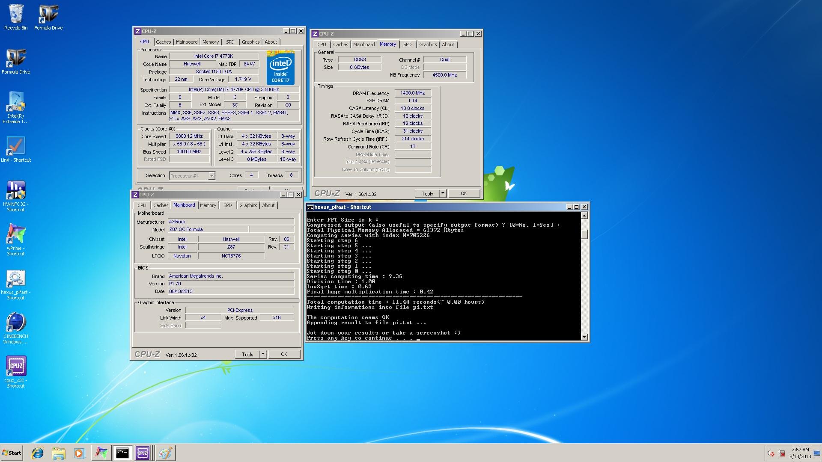822x462 pixels.
Task: Click OK in the mainboard CPU-Z window
Action: click(284, 354)
